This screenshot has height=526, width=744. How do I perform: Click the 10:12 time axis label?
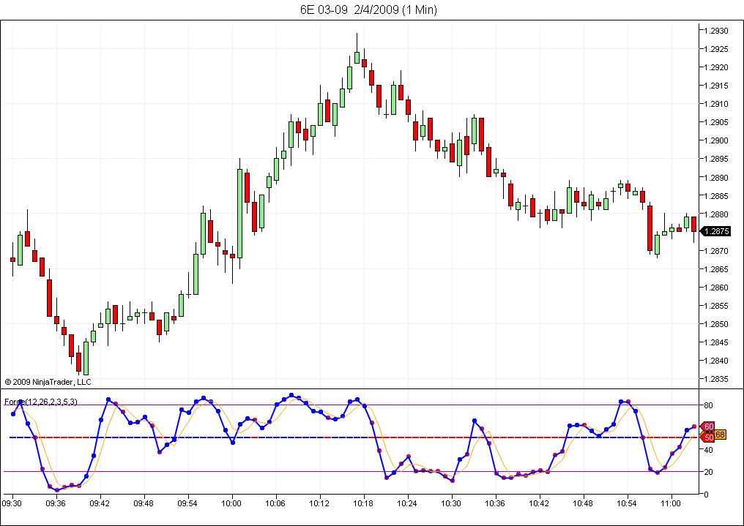319,504
